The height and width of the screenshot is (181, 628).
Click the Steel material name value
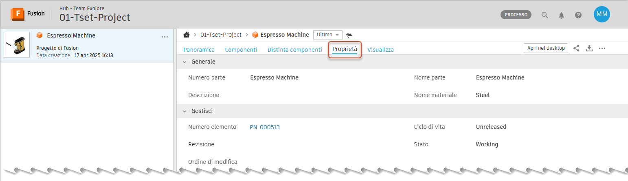(x=483, y=95)
